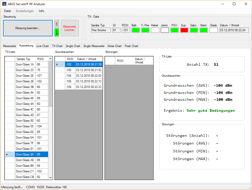Sort TX-Liste by Geräte Typ column header
Viewport: 252px width, 190px height.
click(x=23, y=59)
